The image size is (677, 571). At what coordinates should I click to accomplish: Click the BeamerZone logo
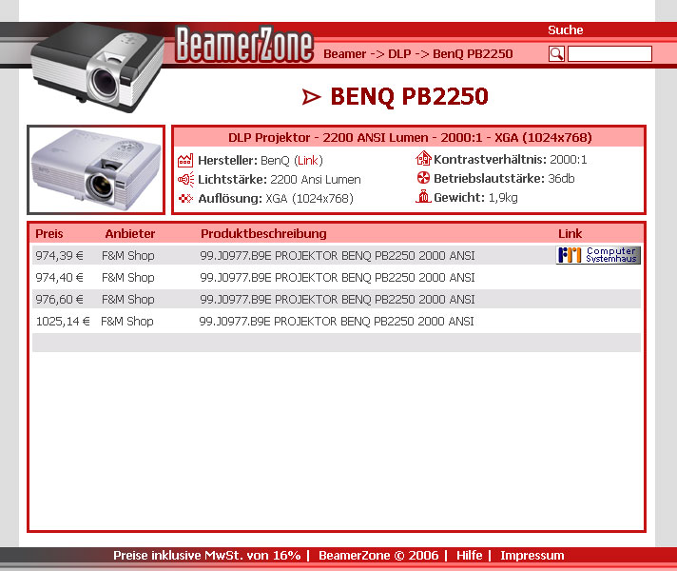(244, 44)
